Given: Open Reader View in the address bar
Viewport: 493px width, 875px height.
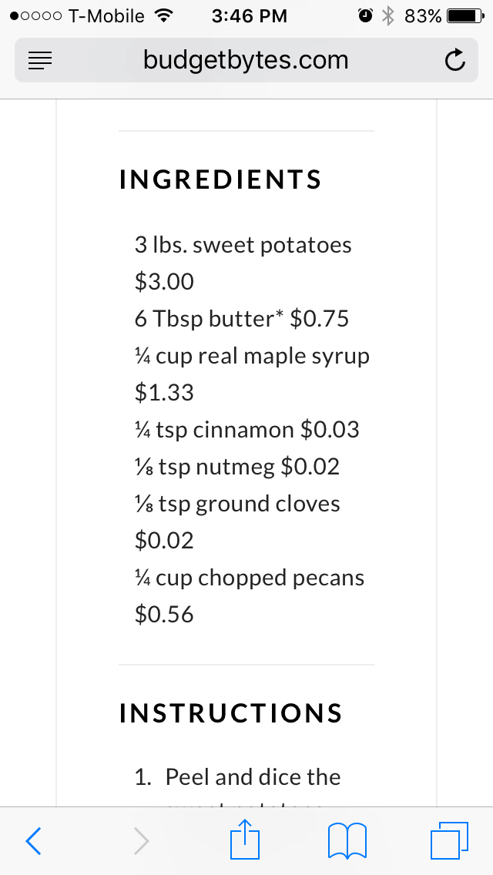Looking at the screenshot, I should pos(39,60).
